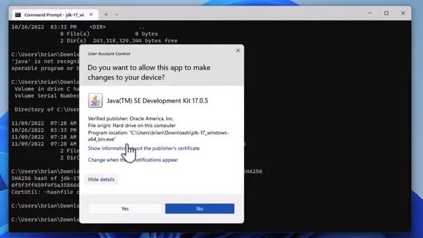The image size is (423, 238).
Task: Click the 'SHA256 hash of jdk-17' terminal line
Action: coord(46,178)
